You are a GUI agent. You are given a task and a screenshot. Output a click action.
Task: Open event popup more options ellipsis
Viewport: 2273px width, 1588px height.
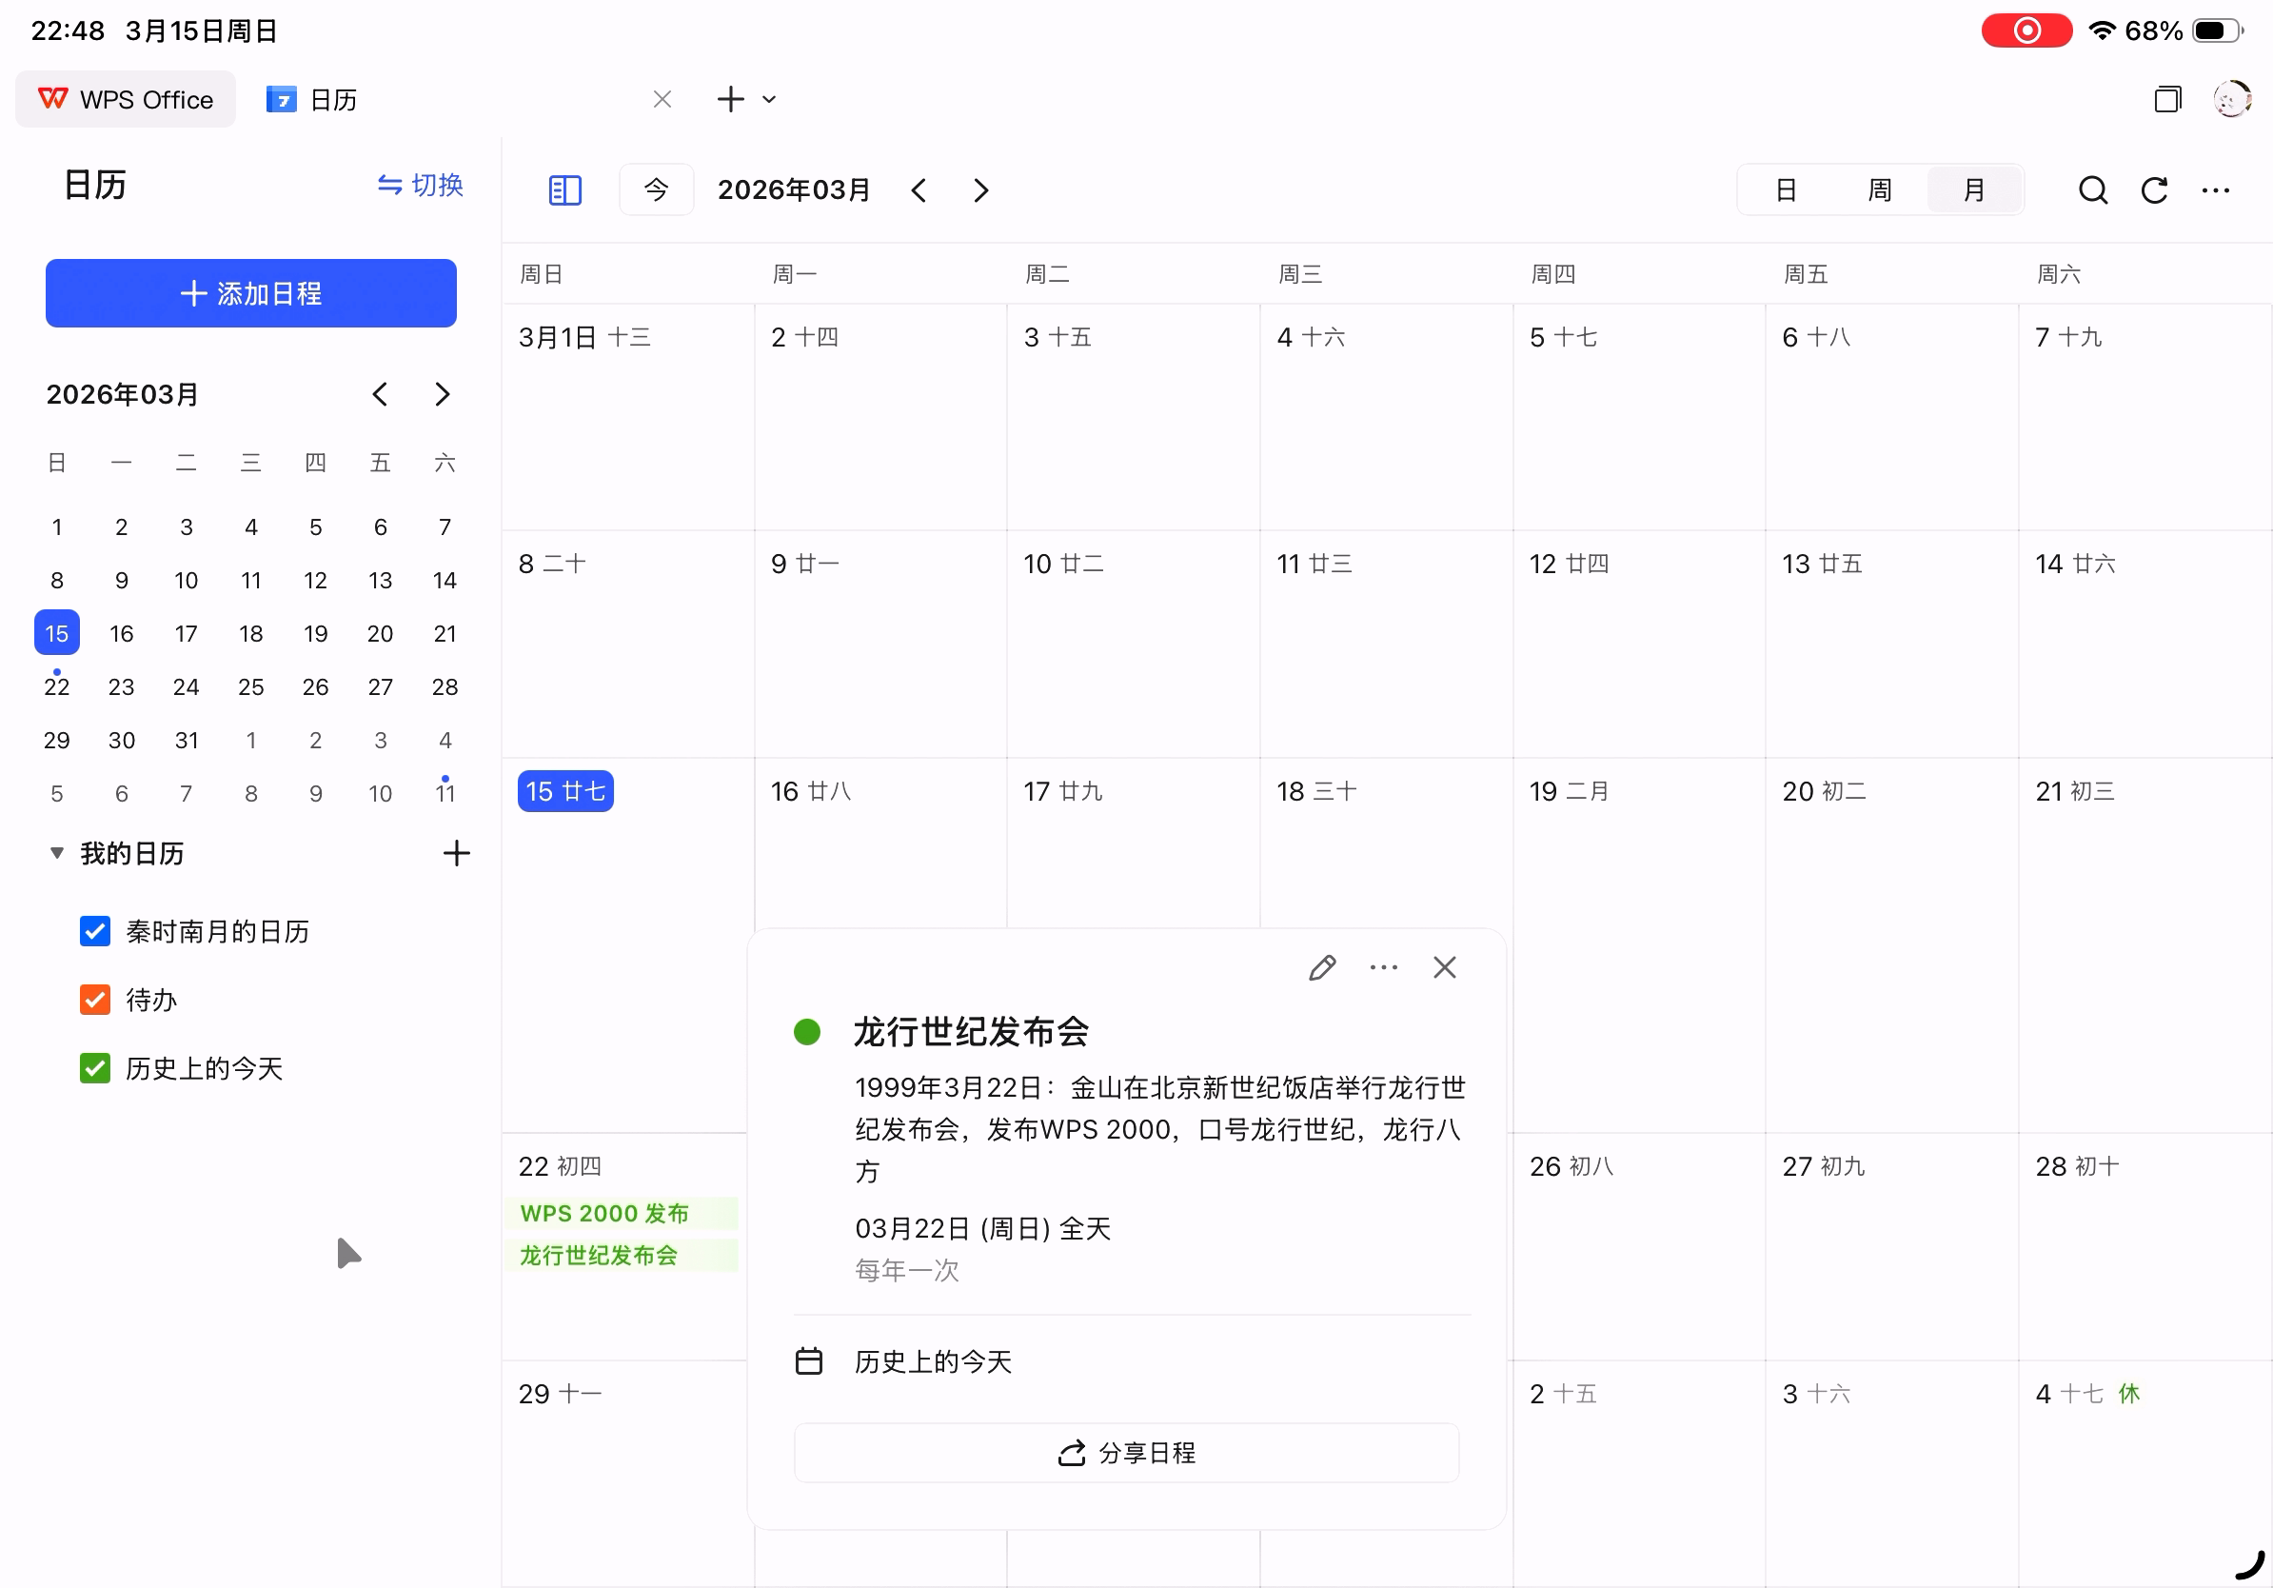click(1383, 967)
